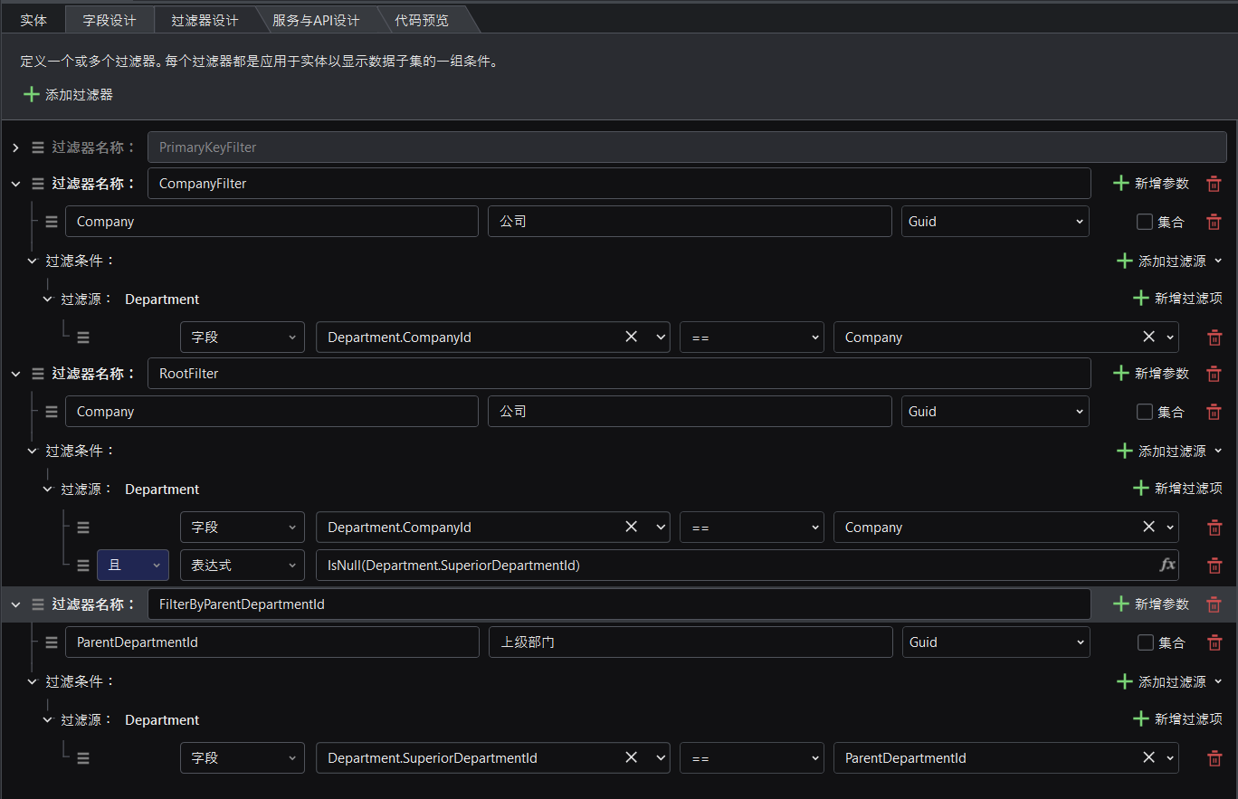Open the 服务与API设计 tab

coord(316,20)
